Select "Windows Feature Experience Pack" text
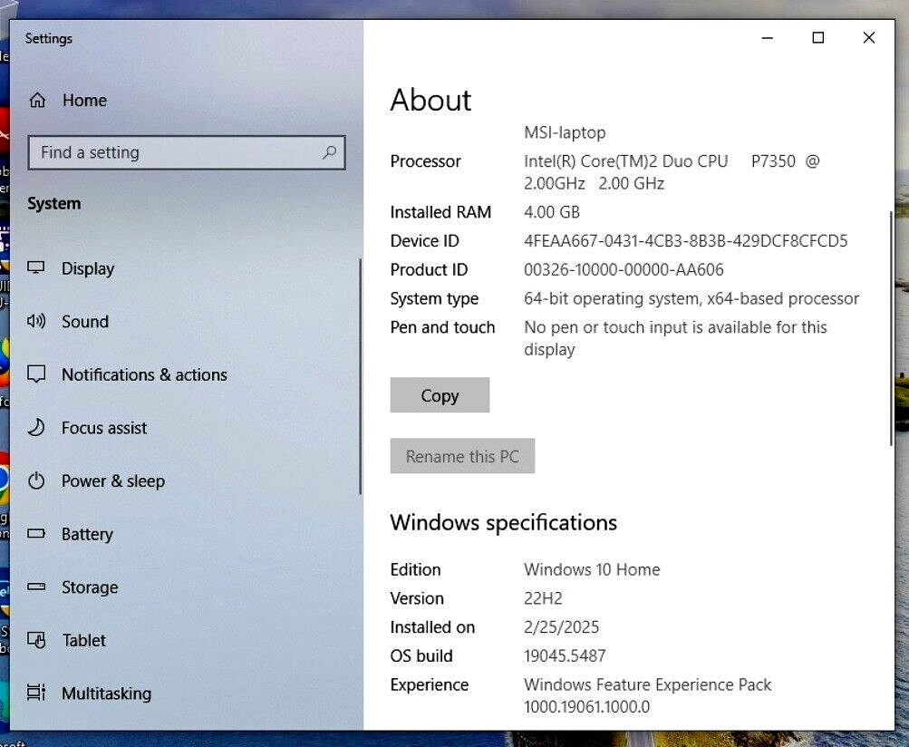 click(648, 685)
